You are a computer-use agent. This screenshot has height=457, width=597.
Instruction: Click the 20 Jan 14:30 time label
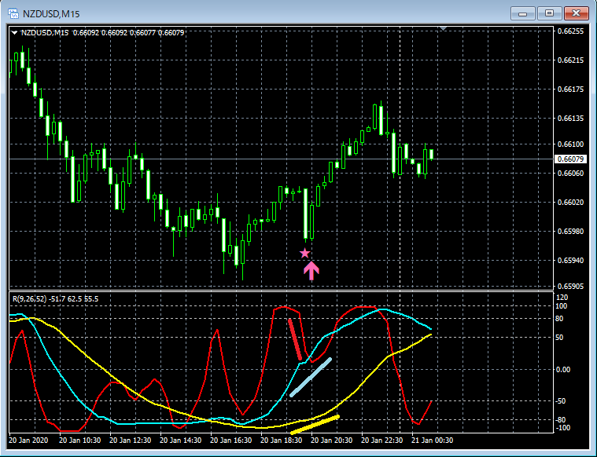point(180,441)
